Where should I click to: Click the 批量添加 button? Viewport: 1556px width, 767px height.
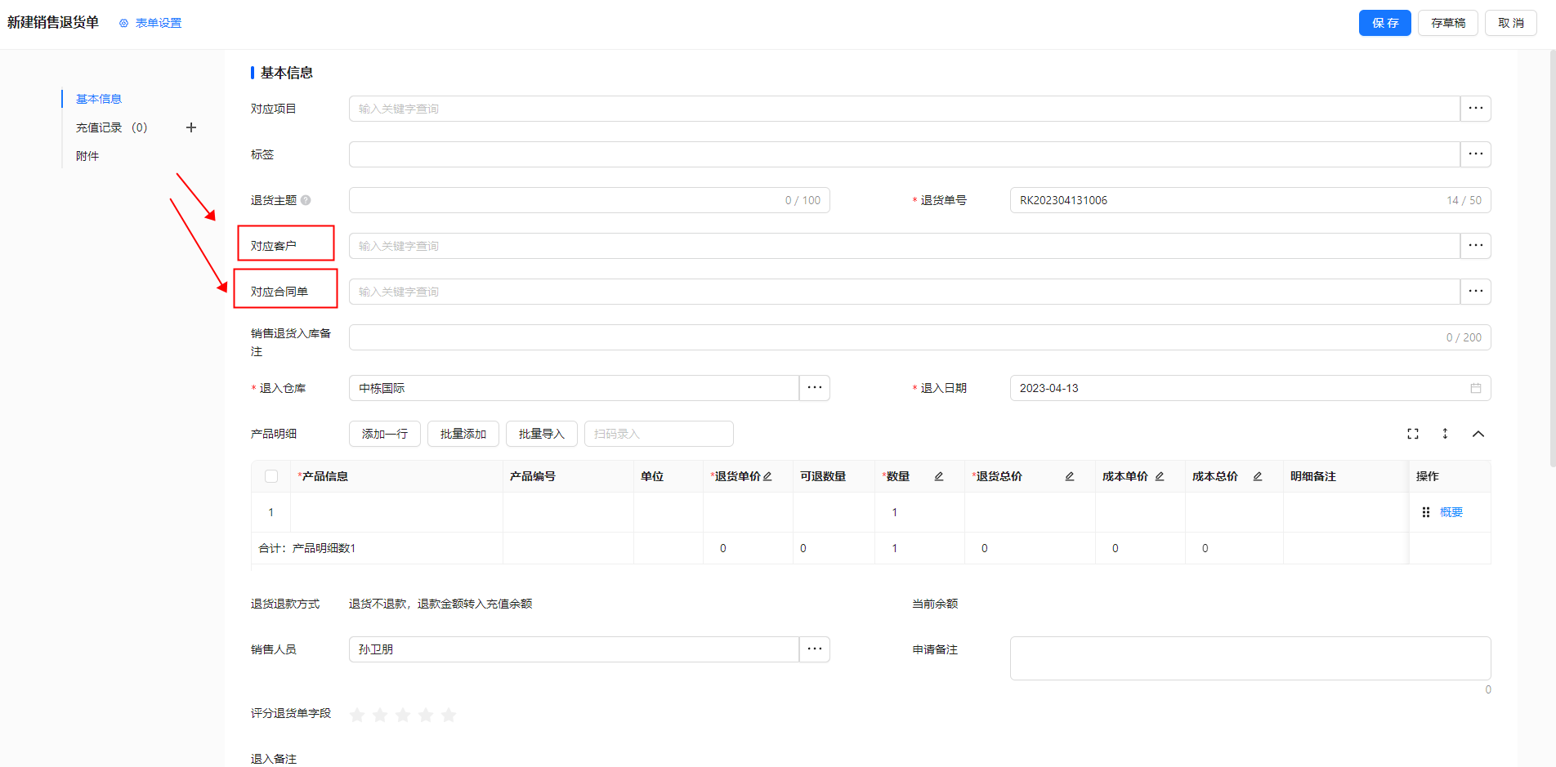click(463, 434)
